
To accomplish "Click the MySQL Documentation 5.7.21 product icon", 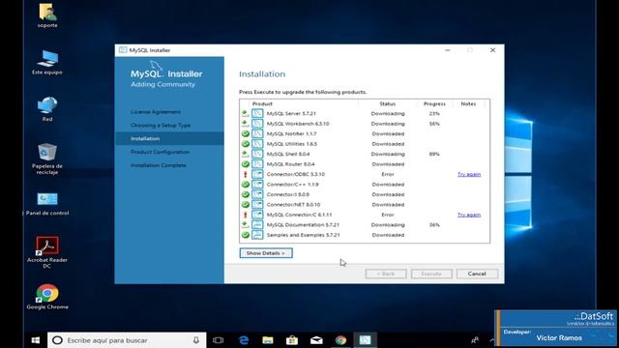I will 257,225.
